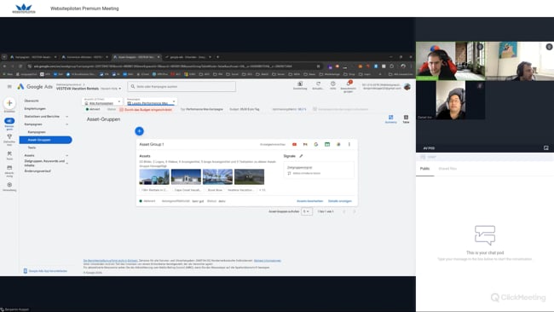The height and width of the screenshot is (312, 554).
Task: Open the Tools wrench icon
Action: coord(9,153)
